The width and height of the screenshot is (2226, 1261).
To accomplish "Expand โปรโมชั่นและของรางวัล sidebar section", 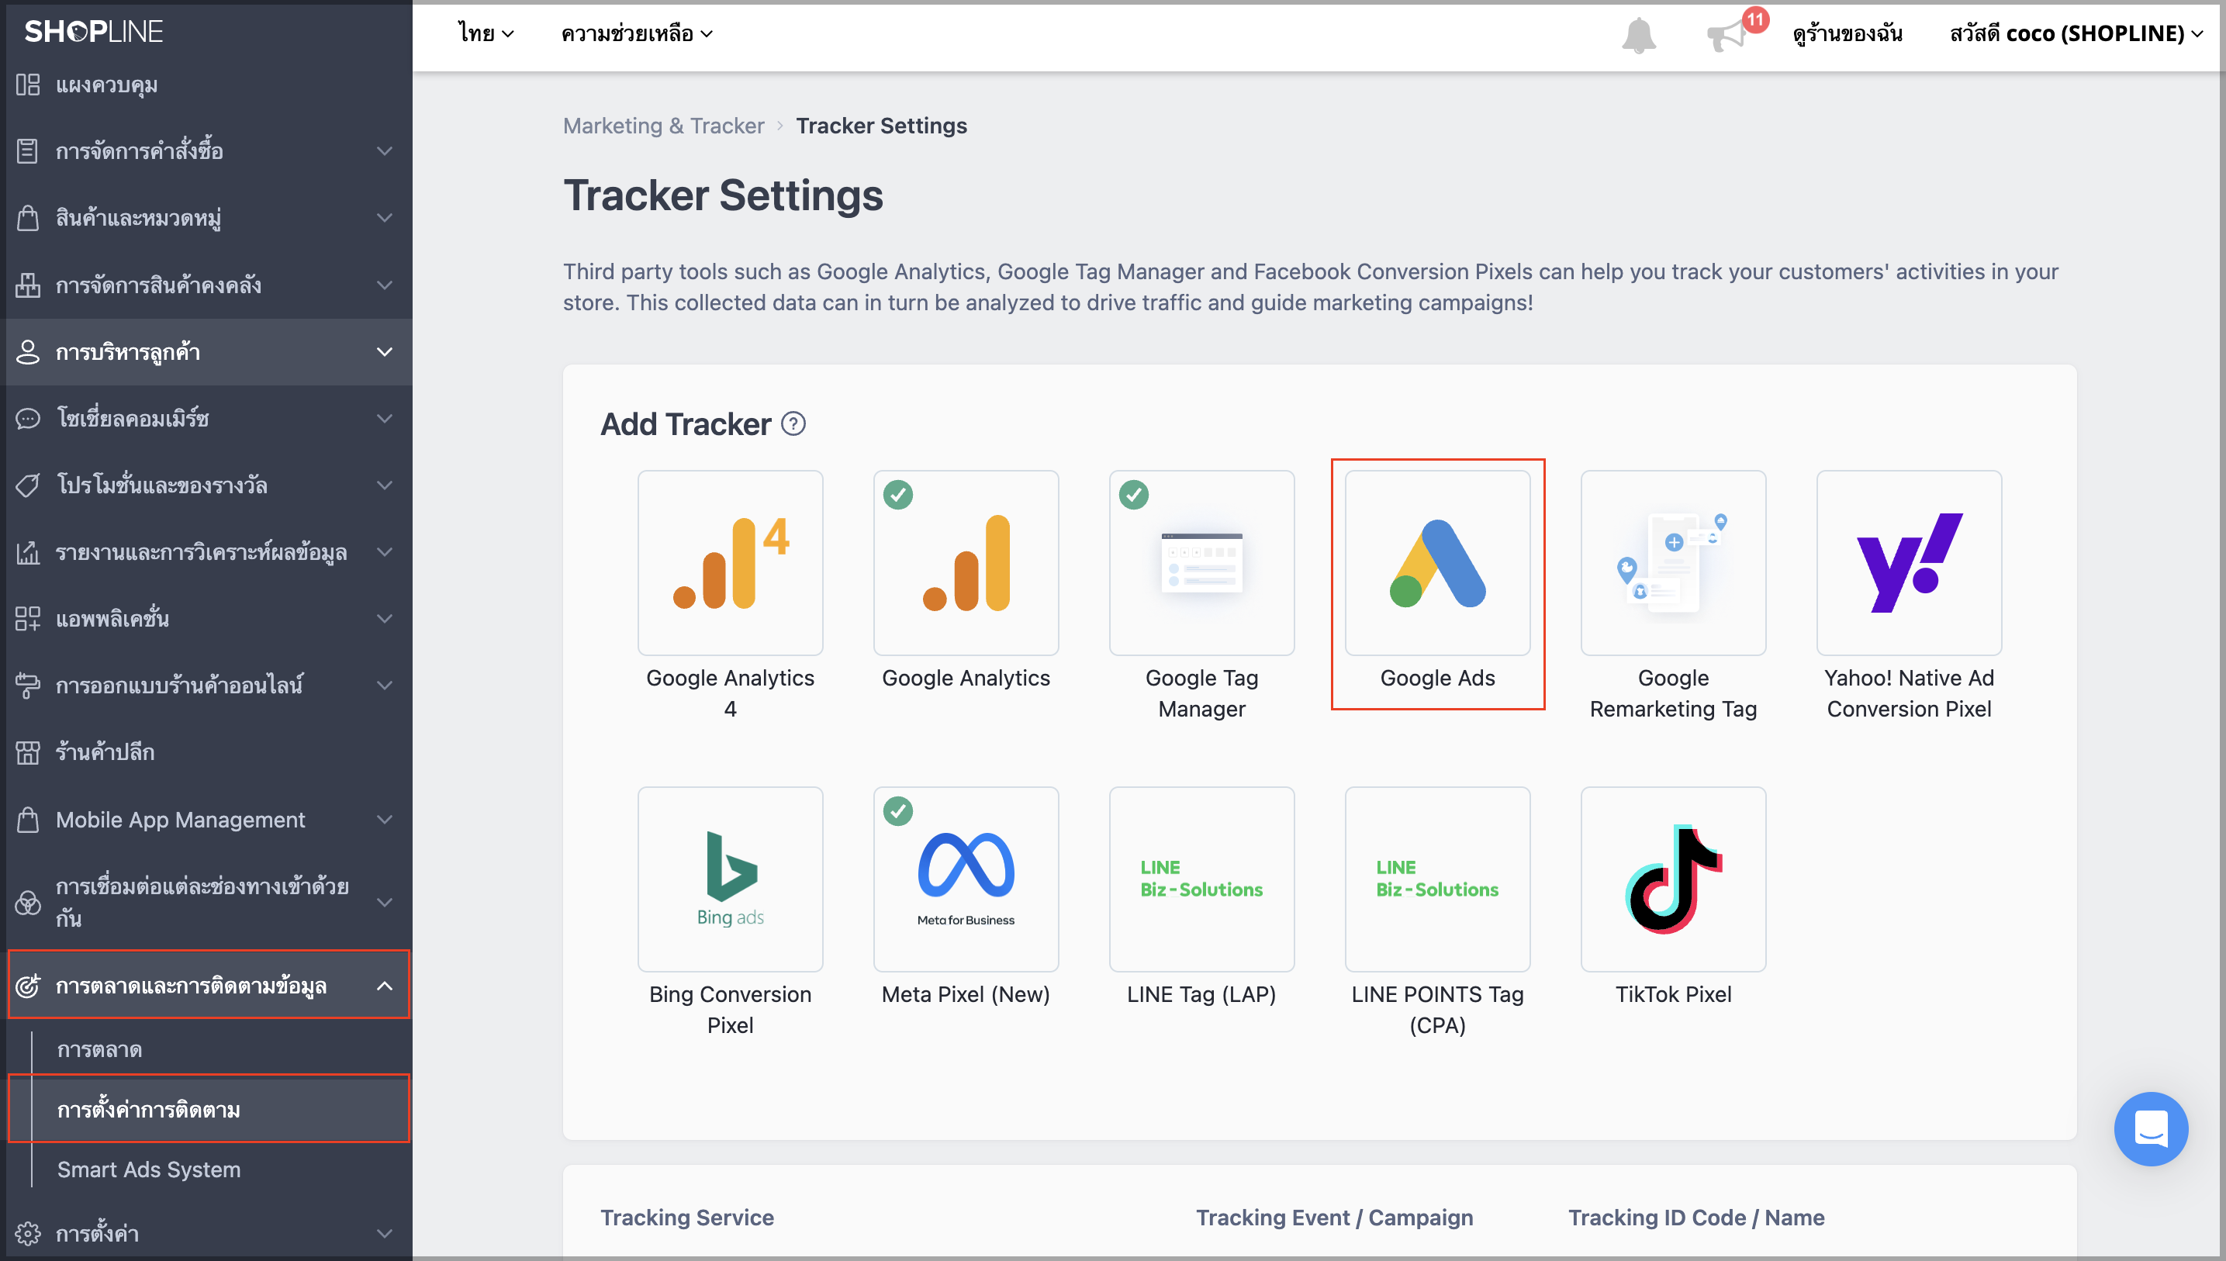I will pos(206,485).
